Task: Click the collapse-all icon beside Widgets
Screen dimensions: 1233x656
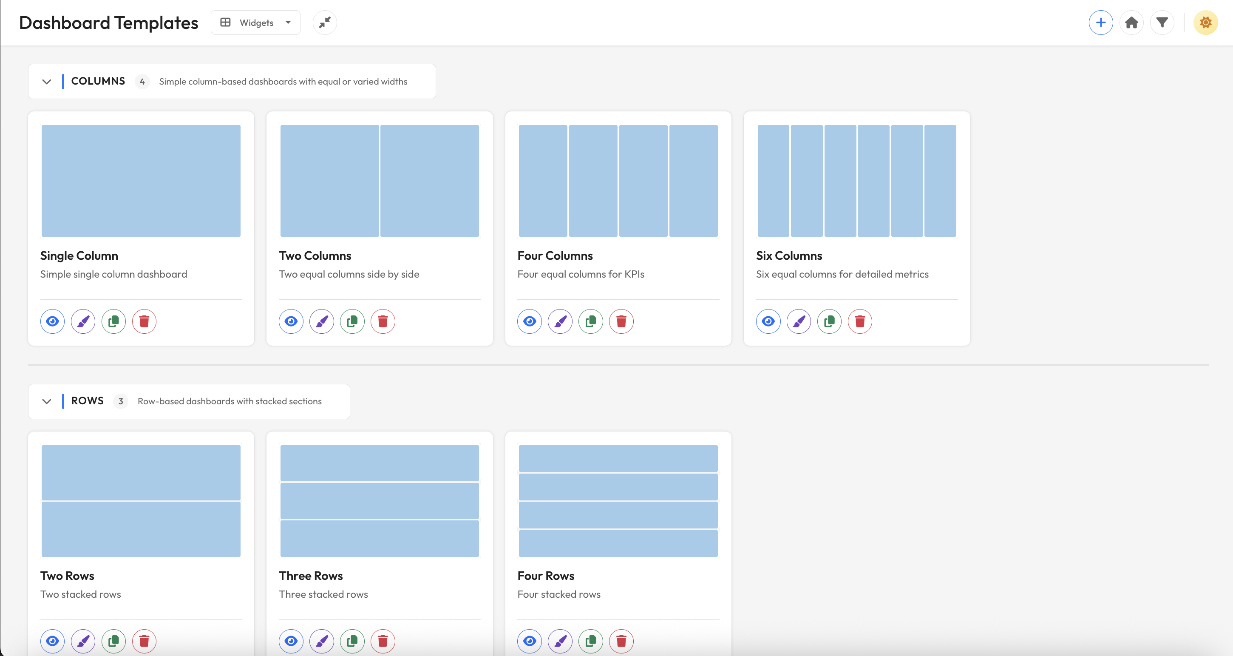Action: (x=325, y=22)
